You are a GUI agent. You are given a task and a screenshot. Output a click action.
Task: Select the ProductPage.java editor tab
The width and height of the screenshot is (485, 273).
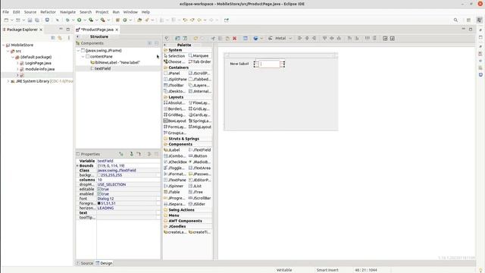(97, 30)
